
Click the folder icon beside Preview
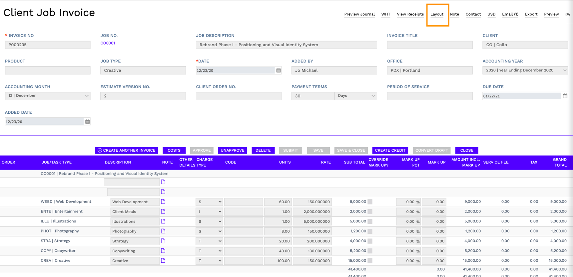point(568,14)
